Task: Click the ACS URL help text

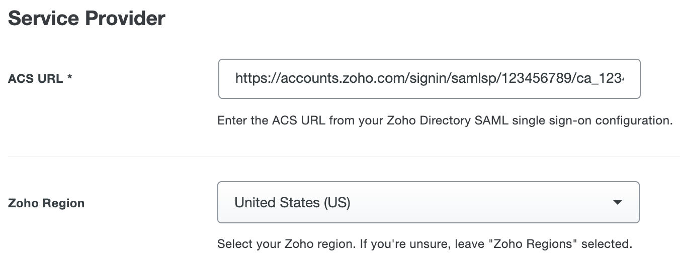Action: [x=445, y=121]
